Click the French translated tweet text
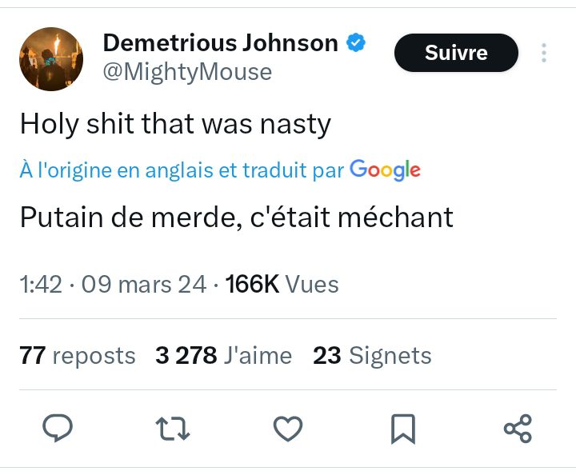Image resolution: width=576 pixels, height=475 pixels. [x=236, y=217]
